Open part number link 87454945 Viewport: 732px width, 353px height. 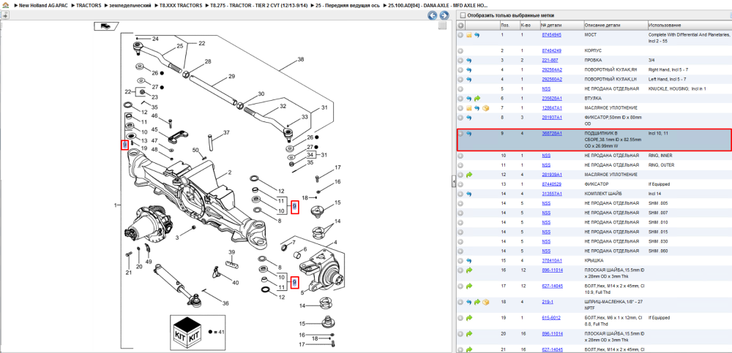tap(551, 35)
